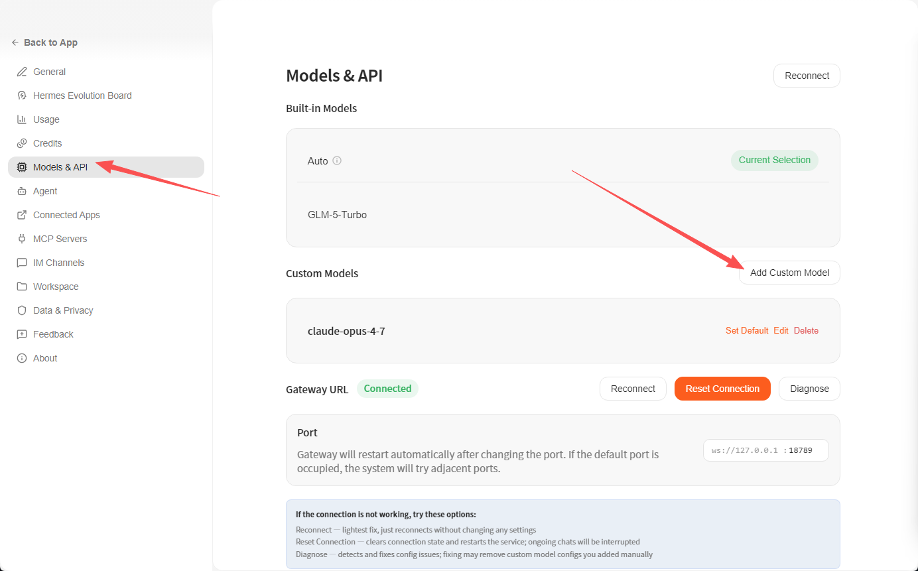Open Hermes Evolution Board icon
918x571 pixels.
(22, 95)
